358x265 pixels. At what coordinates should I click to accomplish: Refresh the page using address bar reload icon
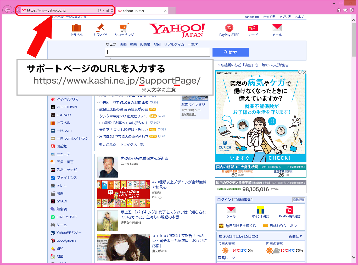(112, 10)
